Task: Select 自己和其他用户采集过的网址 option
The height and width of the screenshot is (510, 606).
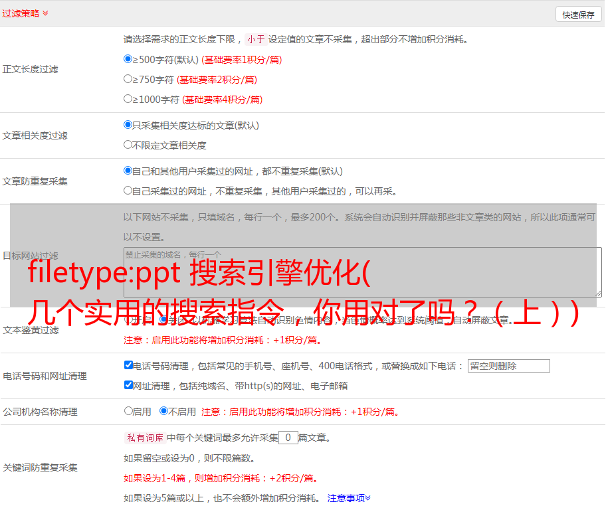Action: 128,171
